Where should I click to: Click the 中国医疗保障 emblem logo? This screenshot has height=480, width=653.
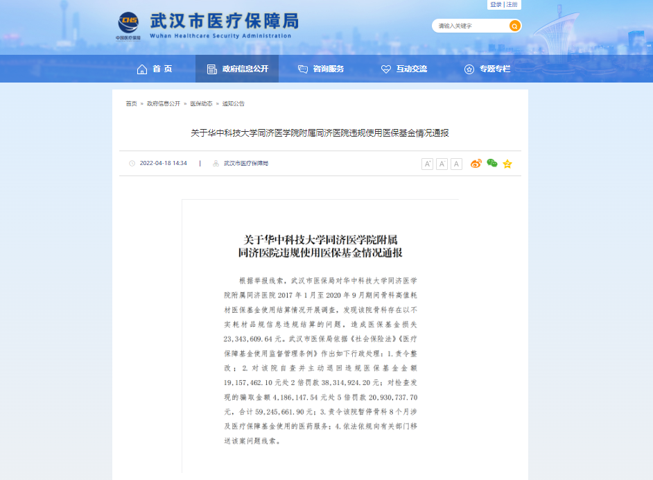point(128,24)
